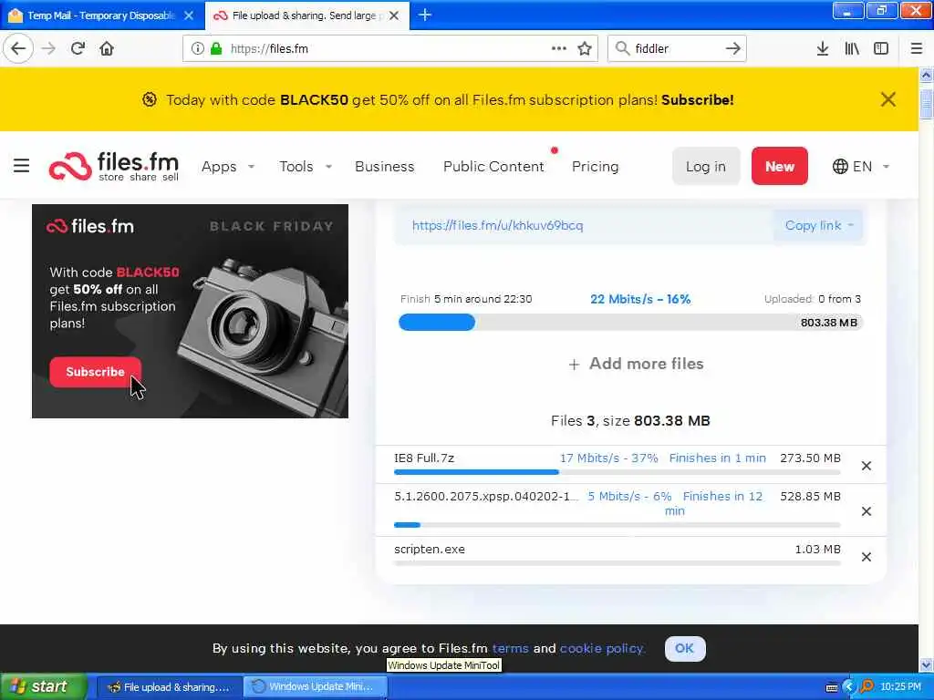Screen dimensions: 934x700
Task: Open page actions three-dot menu
Action: click(x=559, y=48)
